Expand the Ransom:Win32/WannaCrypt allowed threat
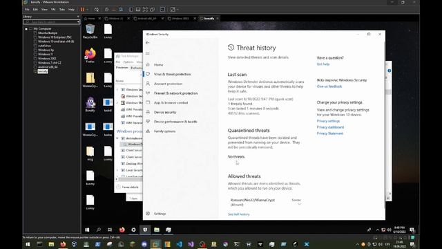Screen dimensions: 442x249 point(299,203)
